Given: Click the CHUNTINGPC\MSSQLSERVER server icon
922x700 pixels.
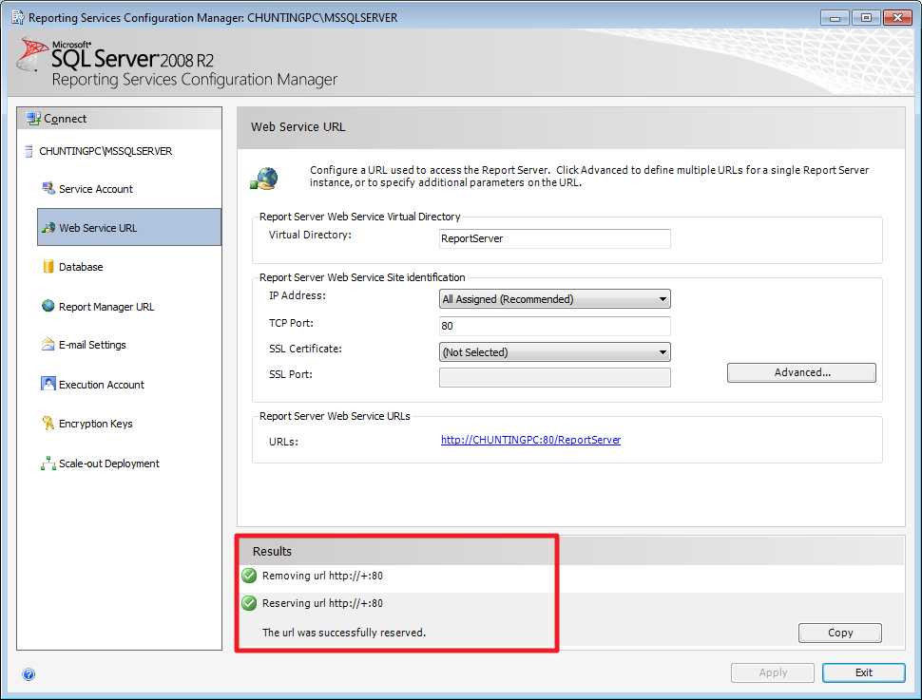Looking at the screenshot, I should (x=29, y=152).
